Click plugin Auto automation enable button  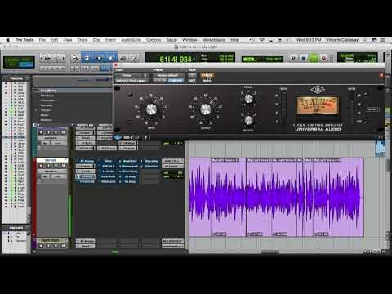click(x=192, y=75)
